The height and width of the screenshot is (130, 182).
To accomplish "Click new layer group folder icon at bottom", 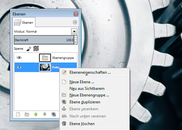I will [x=27, y=115].
